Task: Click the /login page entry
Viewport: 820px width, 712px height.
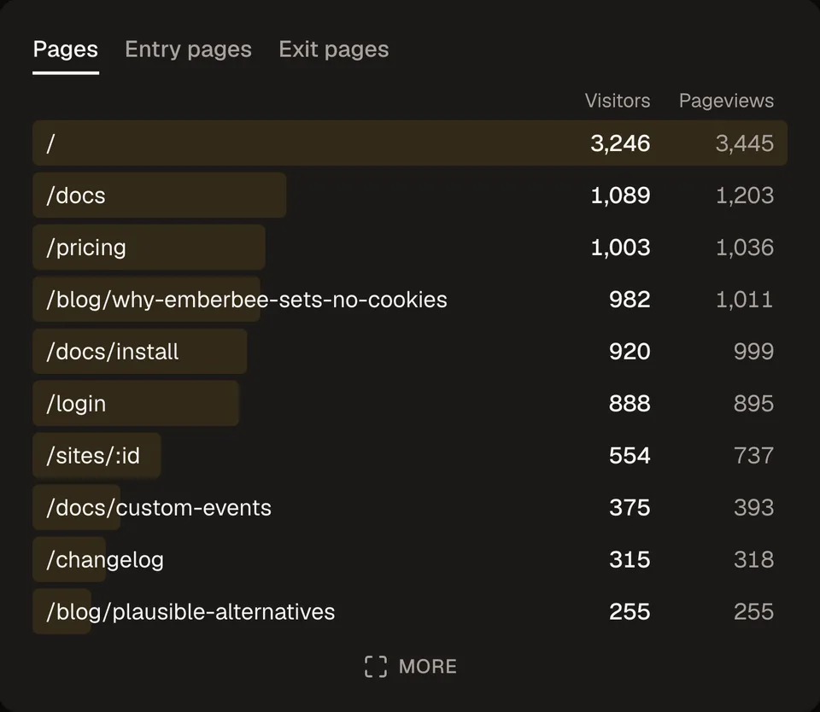Action: pos(410,403)
